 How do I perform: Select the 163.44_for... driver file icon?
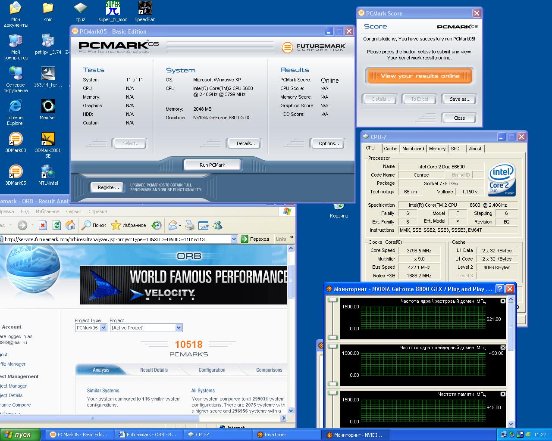click(48, 77)
